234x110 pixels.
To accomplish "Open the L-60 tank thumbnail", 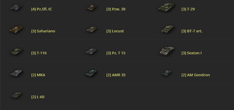I will click(x=16, y=95).
